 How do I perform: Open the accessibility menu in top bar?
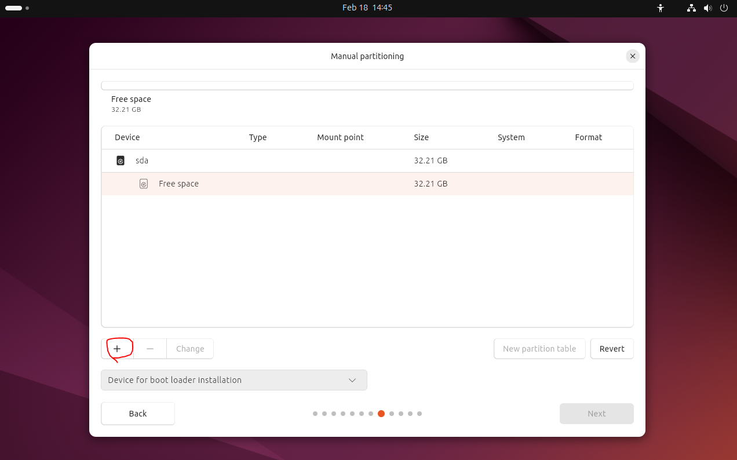click(660, 8)
